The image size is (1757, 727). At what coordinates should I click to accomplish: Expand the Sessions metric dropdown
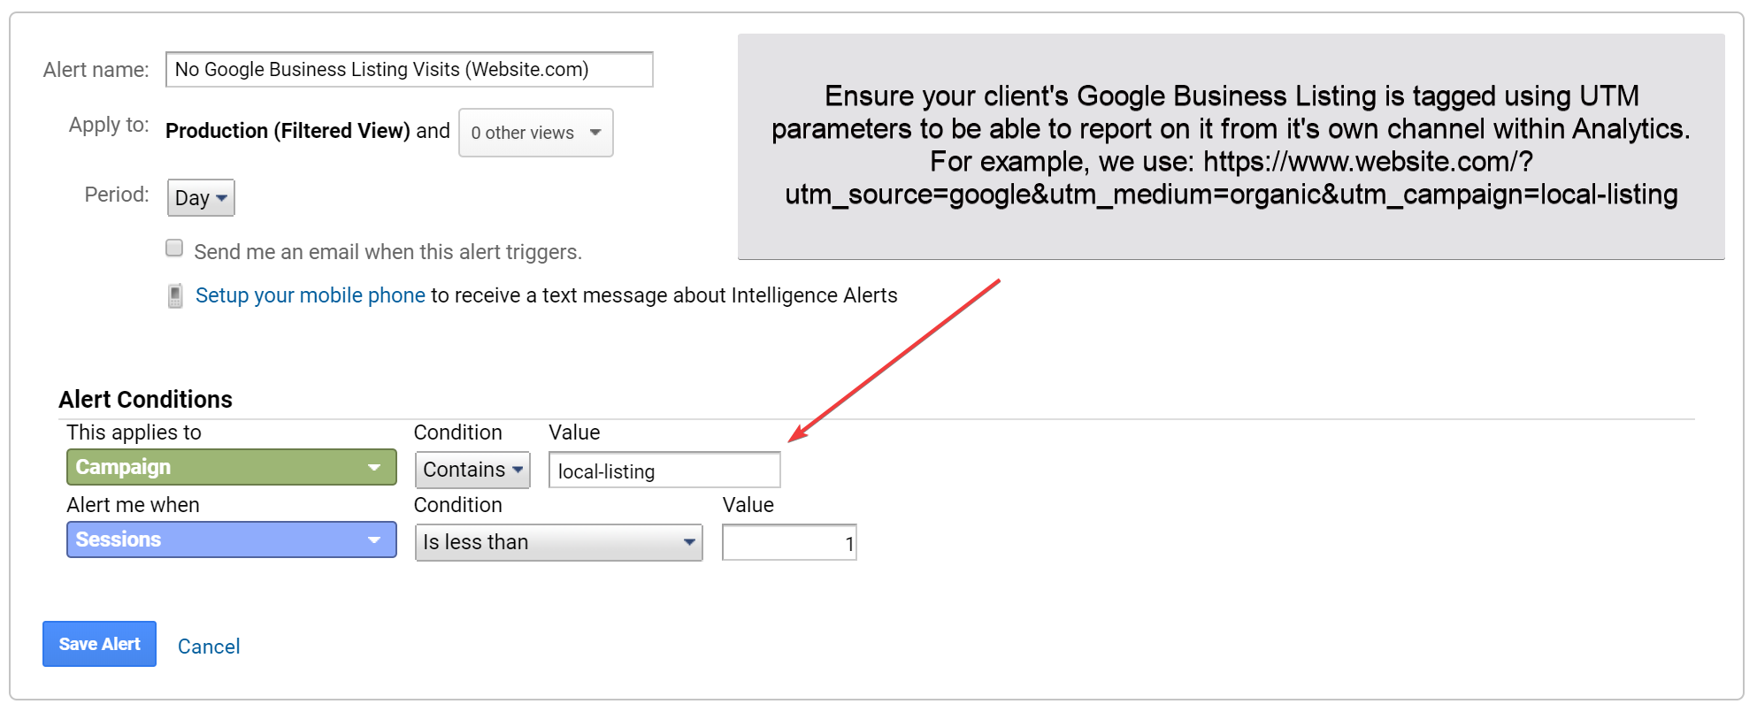pyautogui.click(x=232, y=540)
